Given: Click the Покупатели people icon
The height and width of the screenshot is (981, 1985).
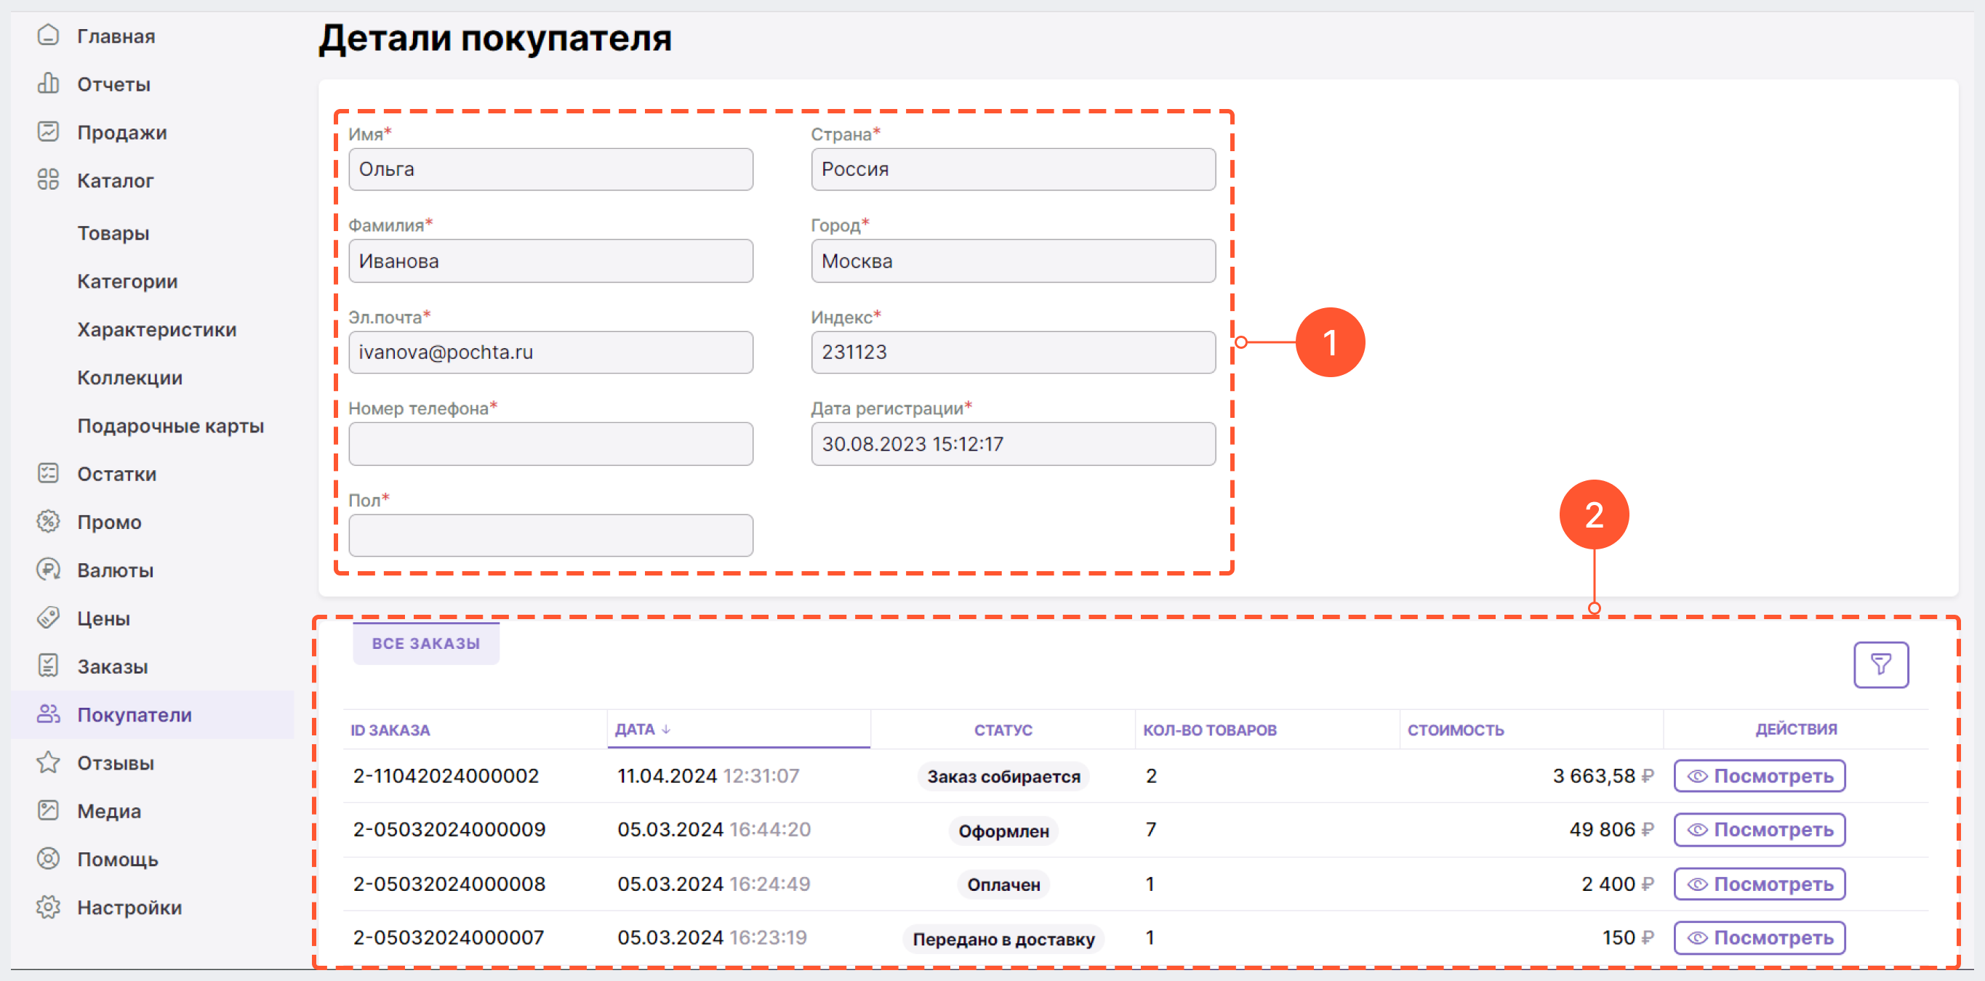Looking at the screenshot, I should (x=48, y=714).
